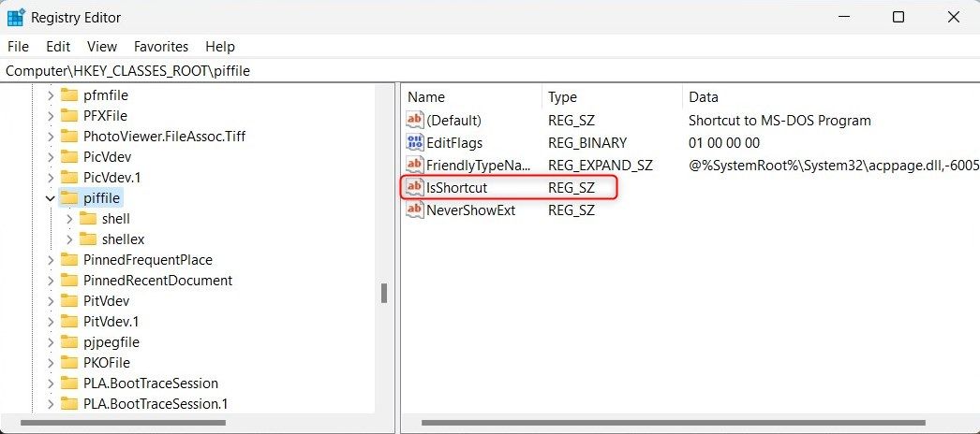Expand the PitVdev key
Viewport: 980px width, 434px height.
pos(52,301)
